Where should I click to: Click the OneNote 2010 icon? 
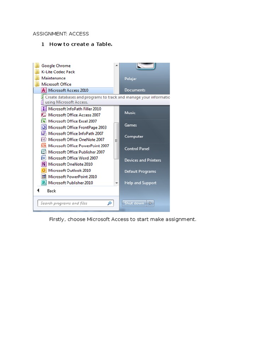44,164
